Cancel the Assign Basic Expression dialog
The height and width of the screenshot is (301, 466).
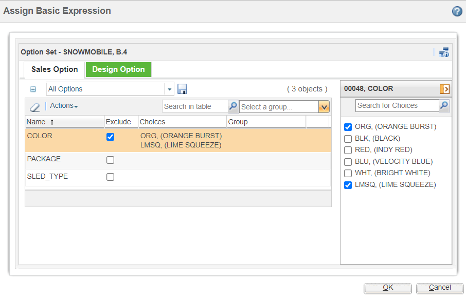coord(440,288)
